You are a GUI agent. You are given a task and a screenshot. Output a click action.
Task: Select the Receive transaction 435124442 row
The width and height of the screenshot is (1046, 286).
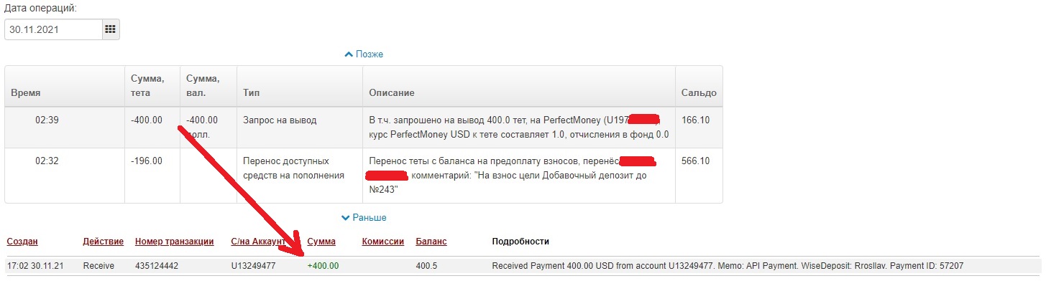523,266
